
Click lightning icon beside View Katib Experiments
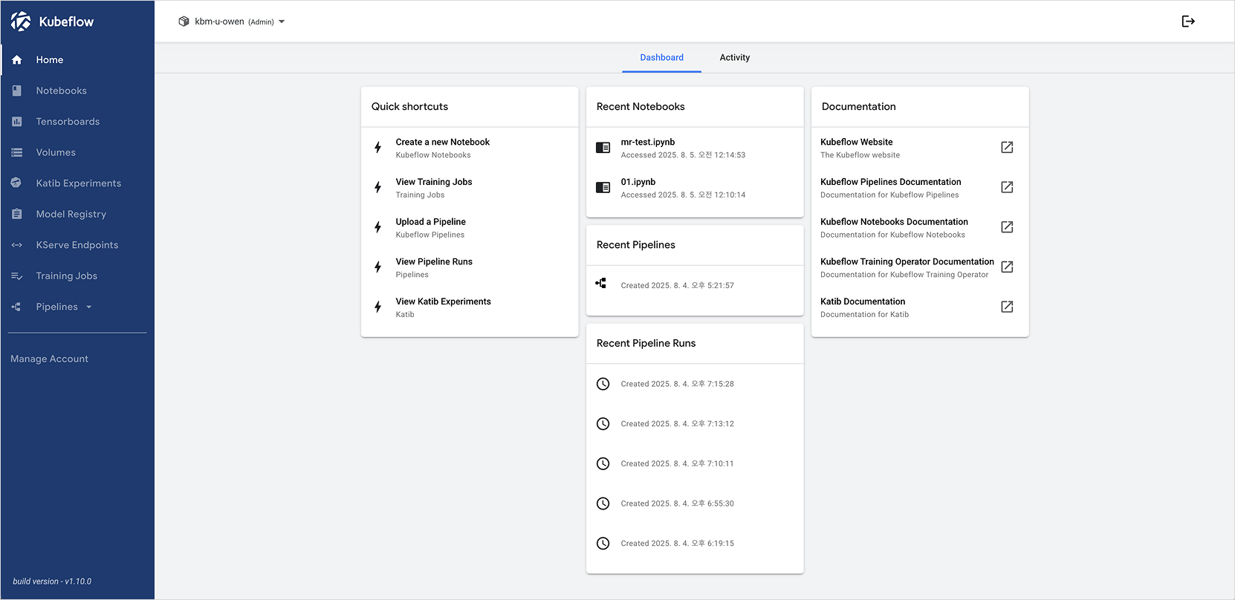point(378,307)
